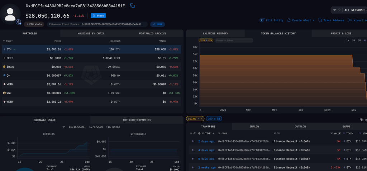
Task: Click the ETH Whale tag
Action: pyautogui.click(x=34, y=24)
